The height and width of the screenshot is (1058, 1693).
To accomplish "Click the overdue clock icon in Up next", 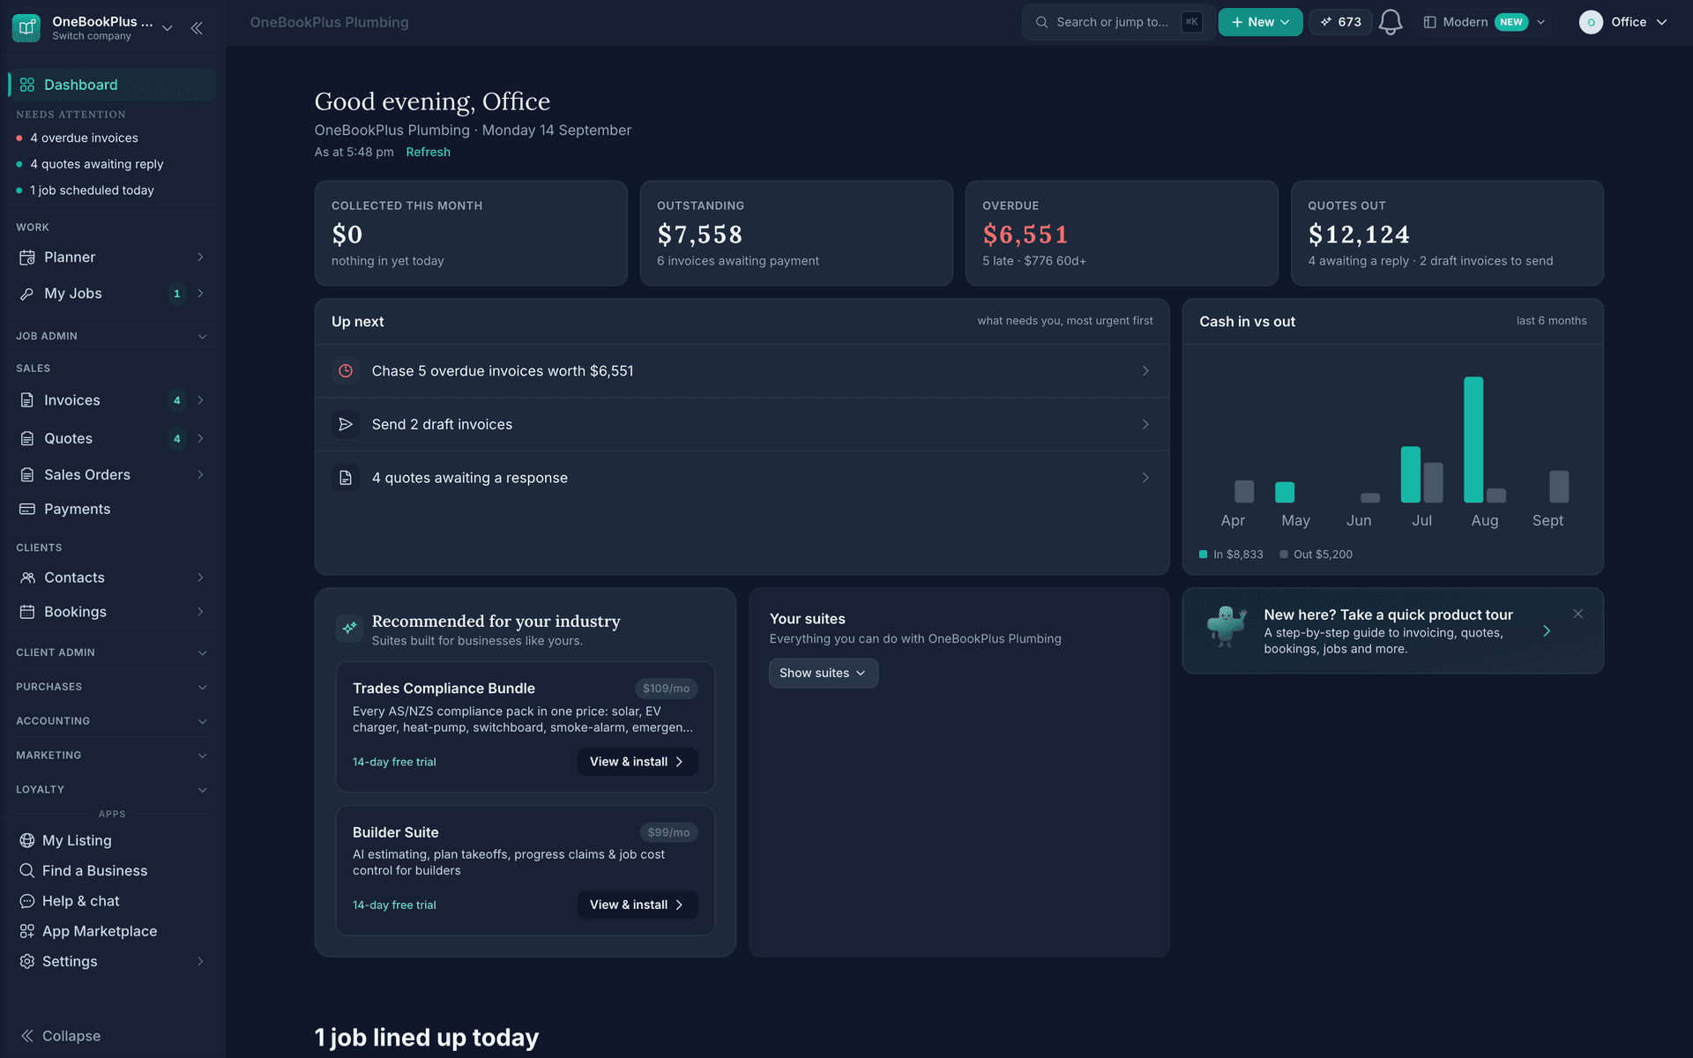I will pos(346,371).
